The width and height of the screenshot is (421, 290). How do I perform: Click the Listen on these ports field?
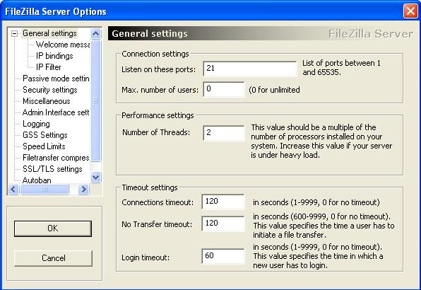coord(250,69)
